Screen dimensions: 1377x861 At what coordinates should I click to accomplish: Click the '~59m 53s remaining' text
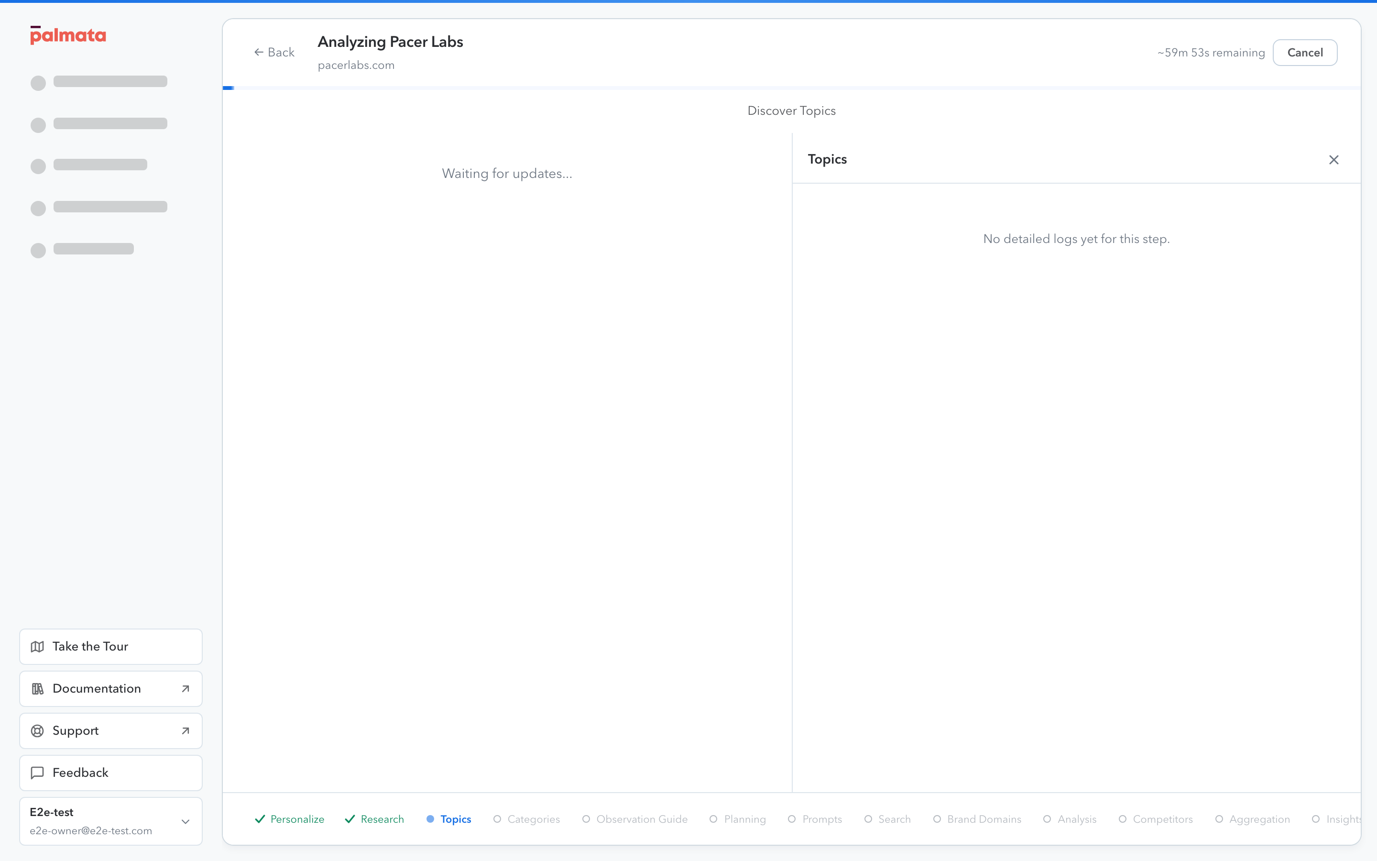point(1211,53)
